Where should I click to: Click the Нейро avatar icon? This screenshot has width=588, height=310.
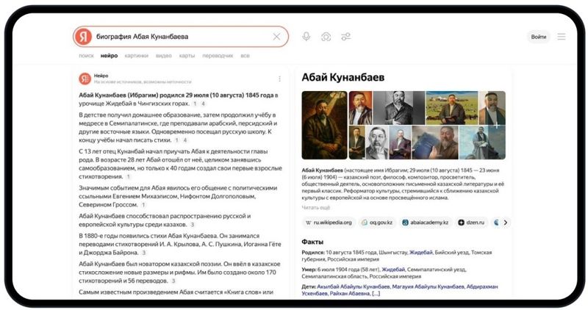click(x=85, y=79)
